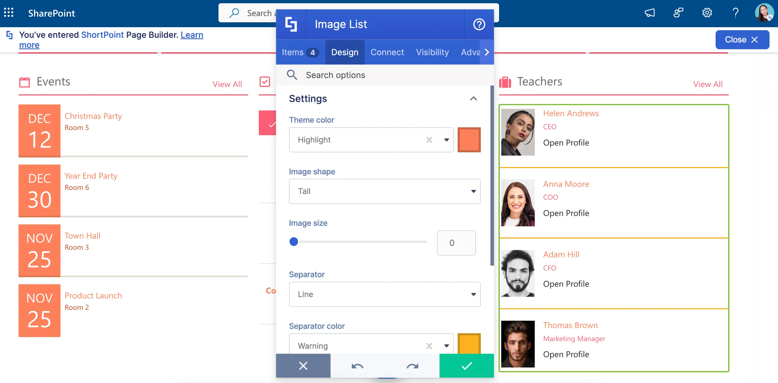
Task: Clear the Warning separator color selection
Action: click(429, 346)
